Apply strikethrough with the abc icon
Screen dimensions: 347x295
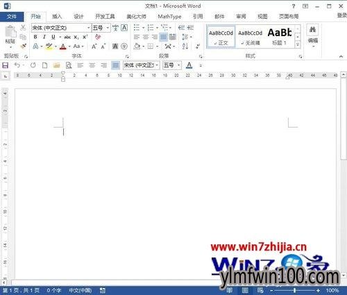coord(67,37)
